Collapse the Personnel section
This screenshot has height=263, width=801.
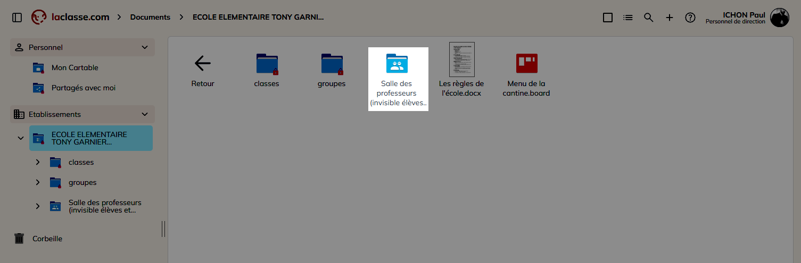tap(144, 47)
